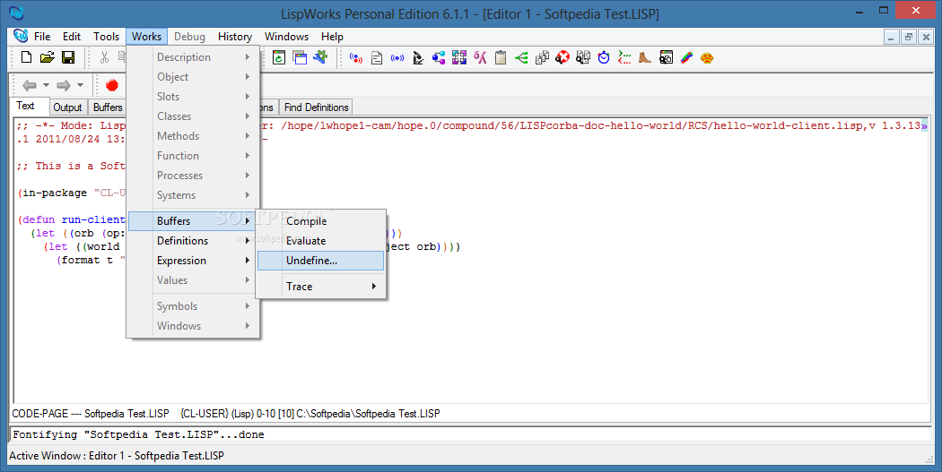Open the Stepper boot icon
This screenshot has height=472, width=942.
tap(645, 57)
